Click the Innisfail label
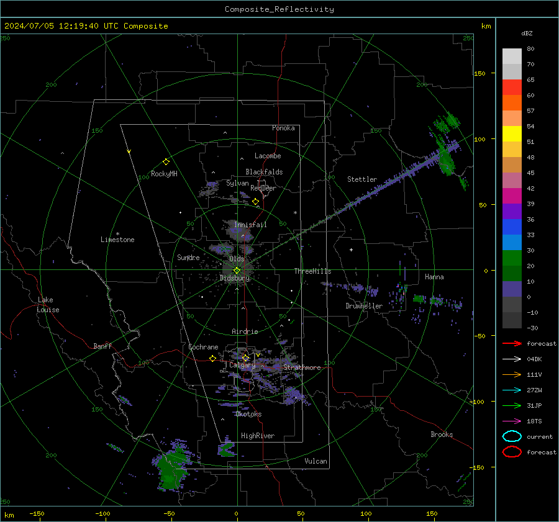Viewport: 559px width, 522px height. (250, 225)
